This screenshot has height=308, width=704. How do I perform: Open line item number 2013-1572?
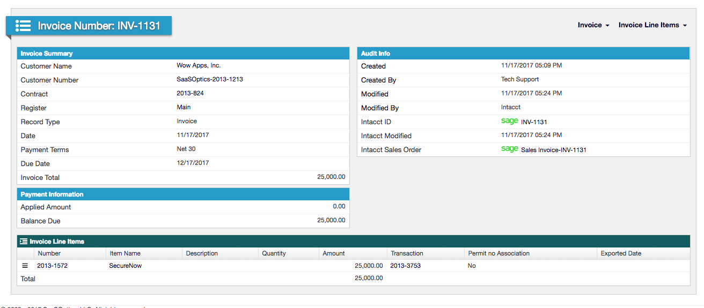(52, 266)
